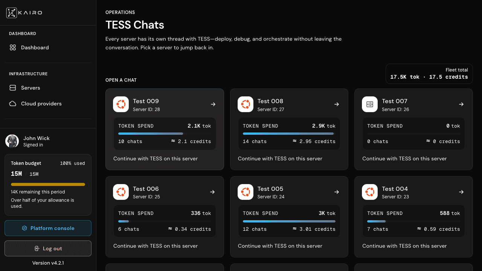Click the Test 006 title
Viewport: 482px width, 271px height.
146,189
